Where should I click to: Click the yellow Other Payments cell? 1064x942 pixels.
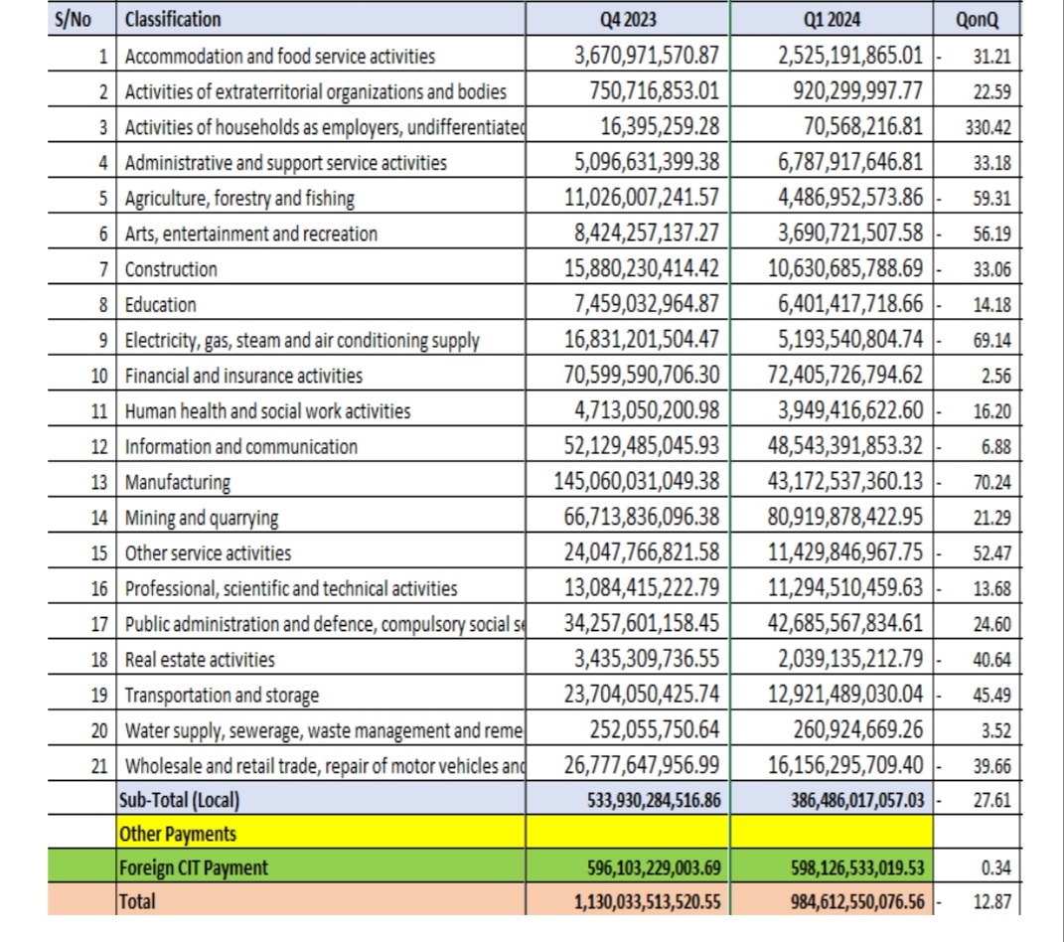pyautogui.click(x=320, y=833)
